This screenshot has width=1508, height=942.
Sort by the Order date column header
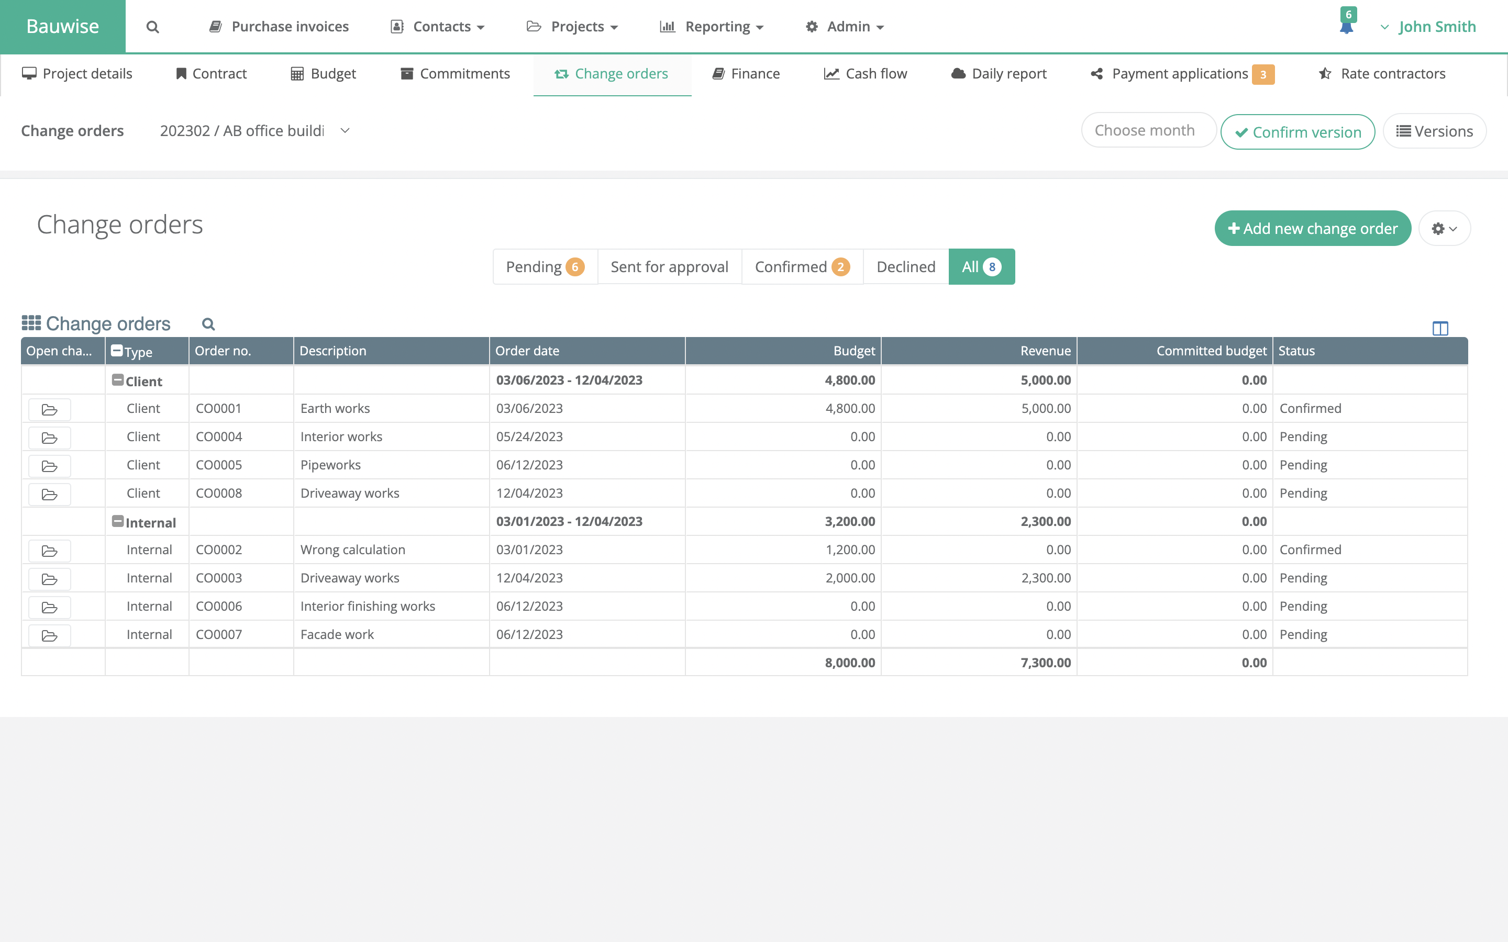point(587,351)
